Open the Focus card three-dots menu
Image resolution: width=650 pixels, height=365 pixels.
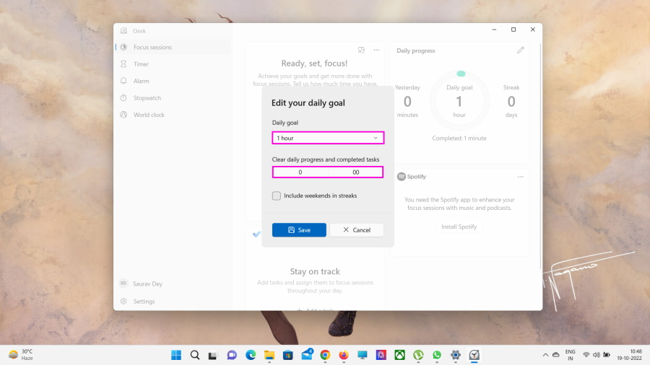[x=376, y=50]
